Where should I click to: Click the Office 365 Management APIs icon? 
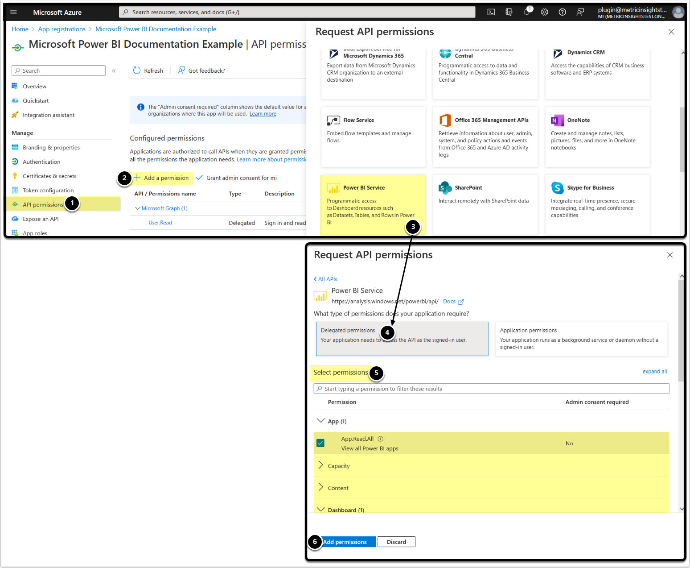click(x=445, y=120)
